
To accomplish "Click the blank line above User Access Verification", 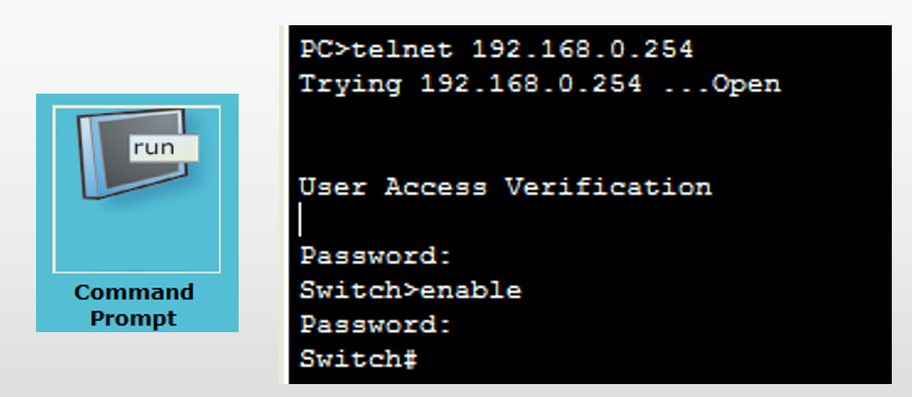I will pos(505,135).
